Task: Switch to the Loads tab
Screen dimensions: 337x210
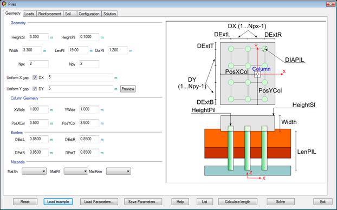Action: point(29,14)
